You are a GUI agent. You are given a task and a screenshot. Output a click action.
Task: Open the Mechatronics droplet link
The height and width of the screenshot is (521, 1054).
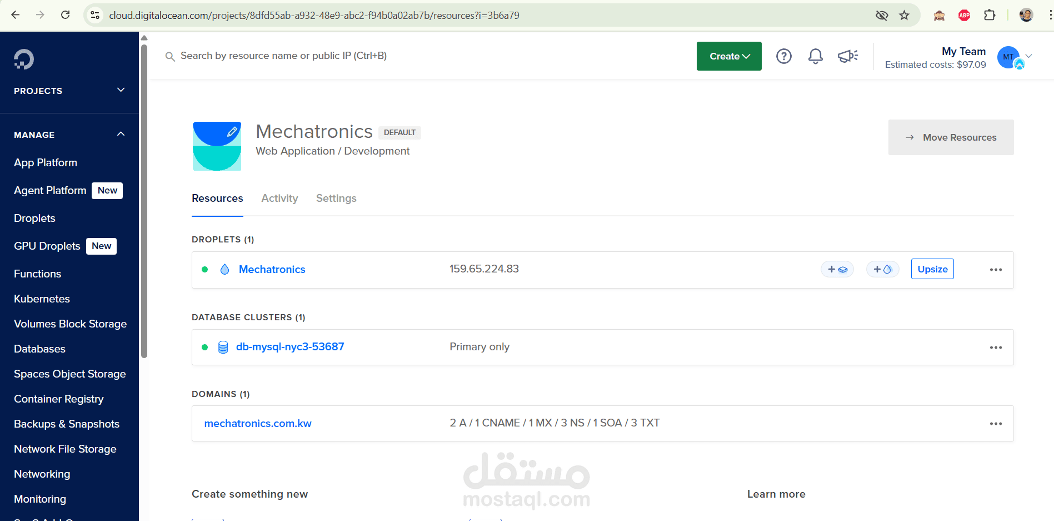tap(272, 270)
